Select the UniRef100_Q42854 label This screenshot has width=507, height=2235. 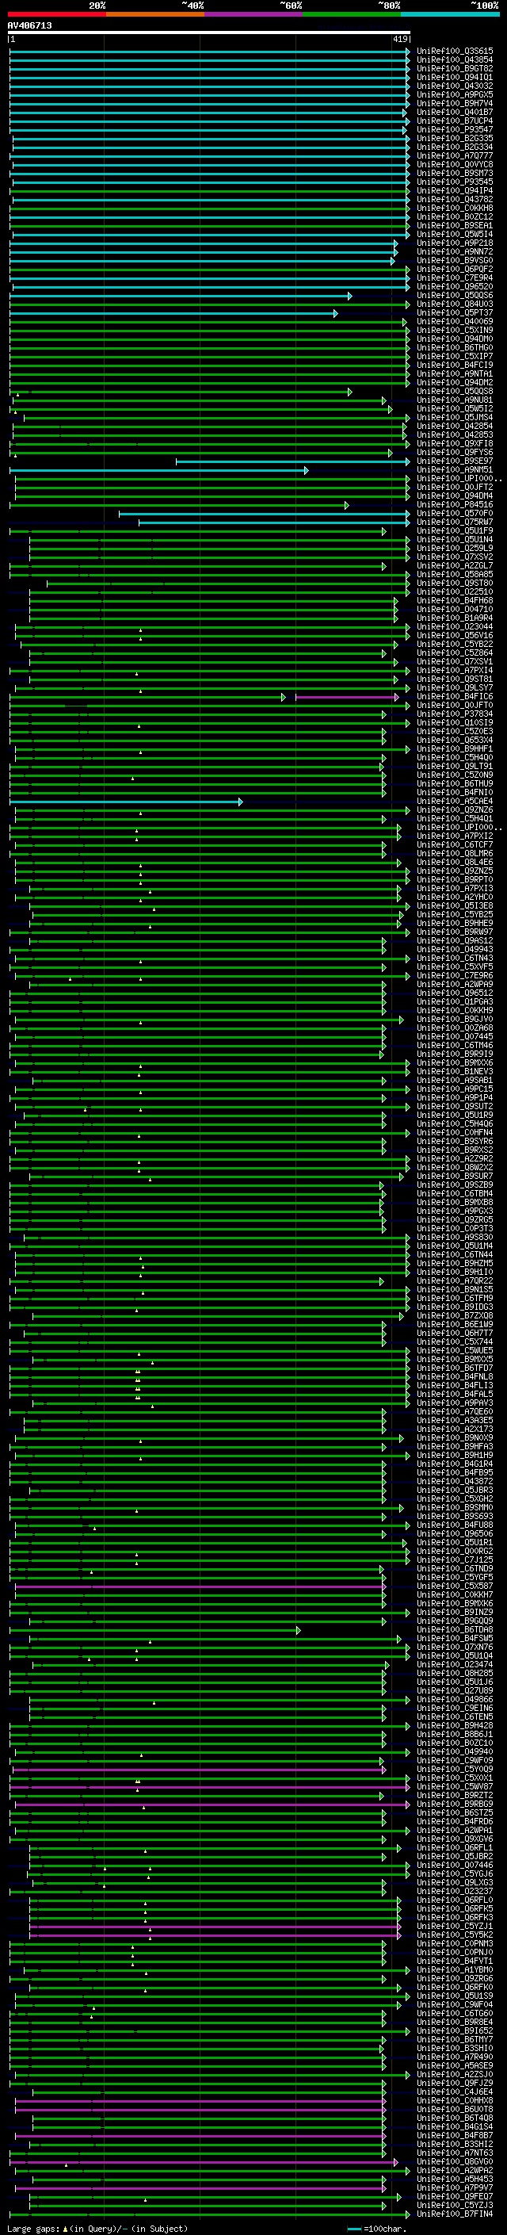tap(455, 427)
